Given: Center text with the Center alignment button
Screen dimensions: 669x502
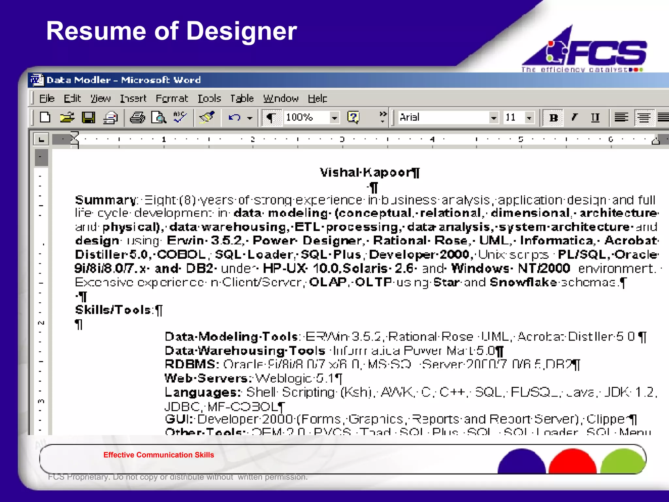Looking at the screenshot, I should point(644,117).
